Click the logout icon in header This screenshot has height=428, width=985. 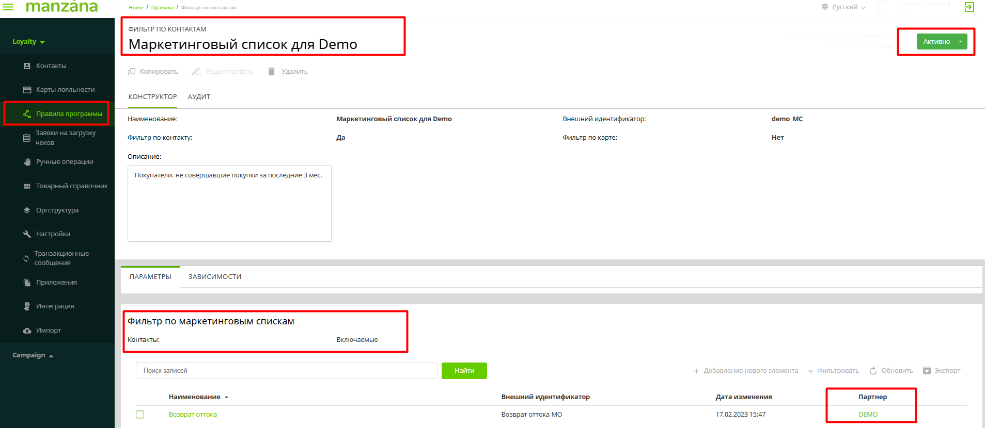(969, 7)
